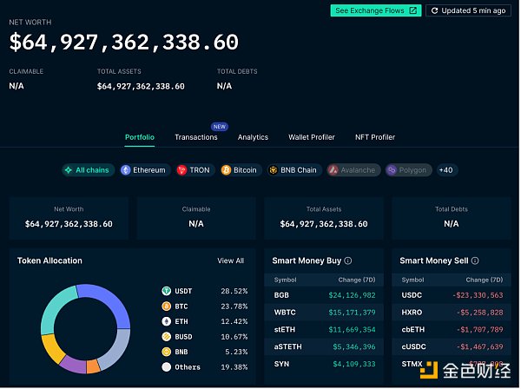Click the See Exchange Flows button
Image resolution: width=521 pixels, height=389 pixels.
375,10
